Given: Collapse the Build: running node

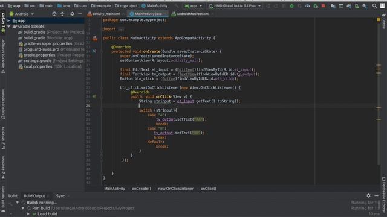Looking at the screenshot, I should pyautogui.click(x=18, y=203).
